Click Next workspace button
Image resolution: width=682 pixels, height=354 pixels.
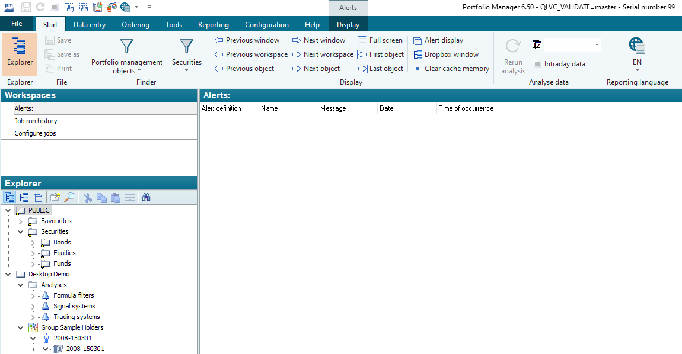[322, 54]
